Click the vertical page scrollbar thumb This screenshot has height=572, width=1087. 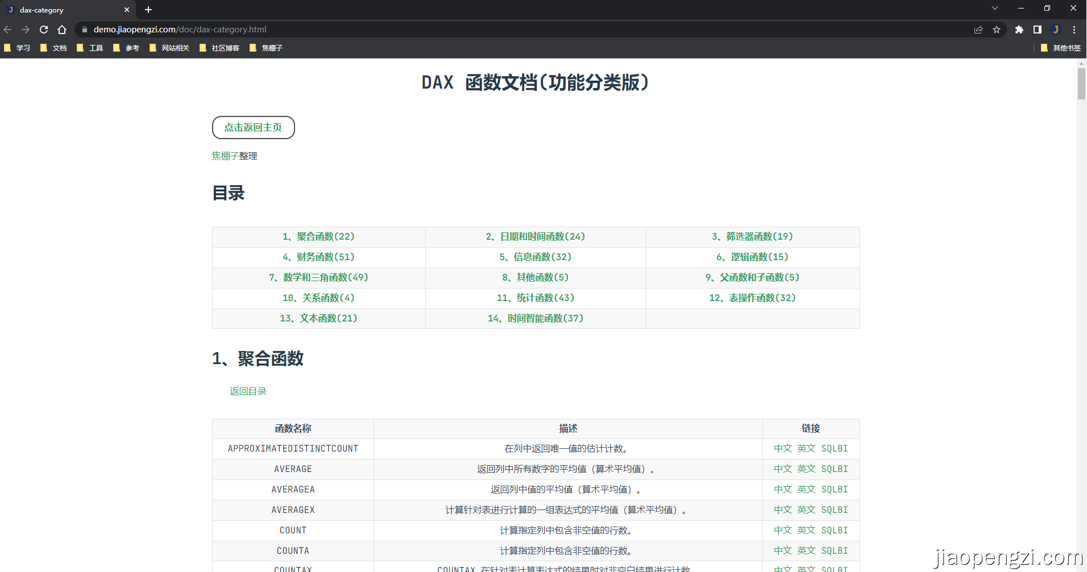pyautogui.click(x=1081, y=83)
